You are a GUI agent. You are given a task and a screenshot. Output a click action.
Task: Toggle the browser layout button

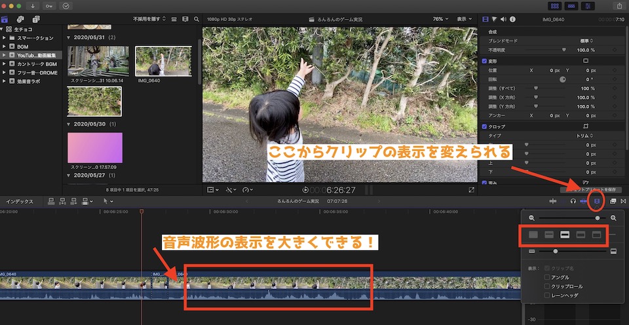coord(555,6)
